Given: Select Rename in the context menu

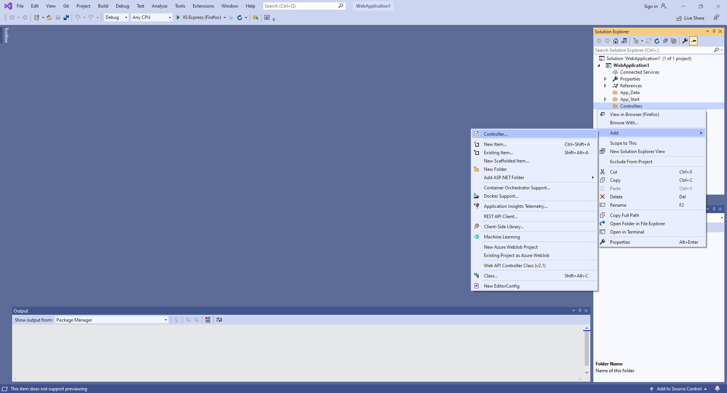Looking at the screenshot, I should (618, 205).
